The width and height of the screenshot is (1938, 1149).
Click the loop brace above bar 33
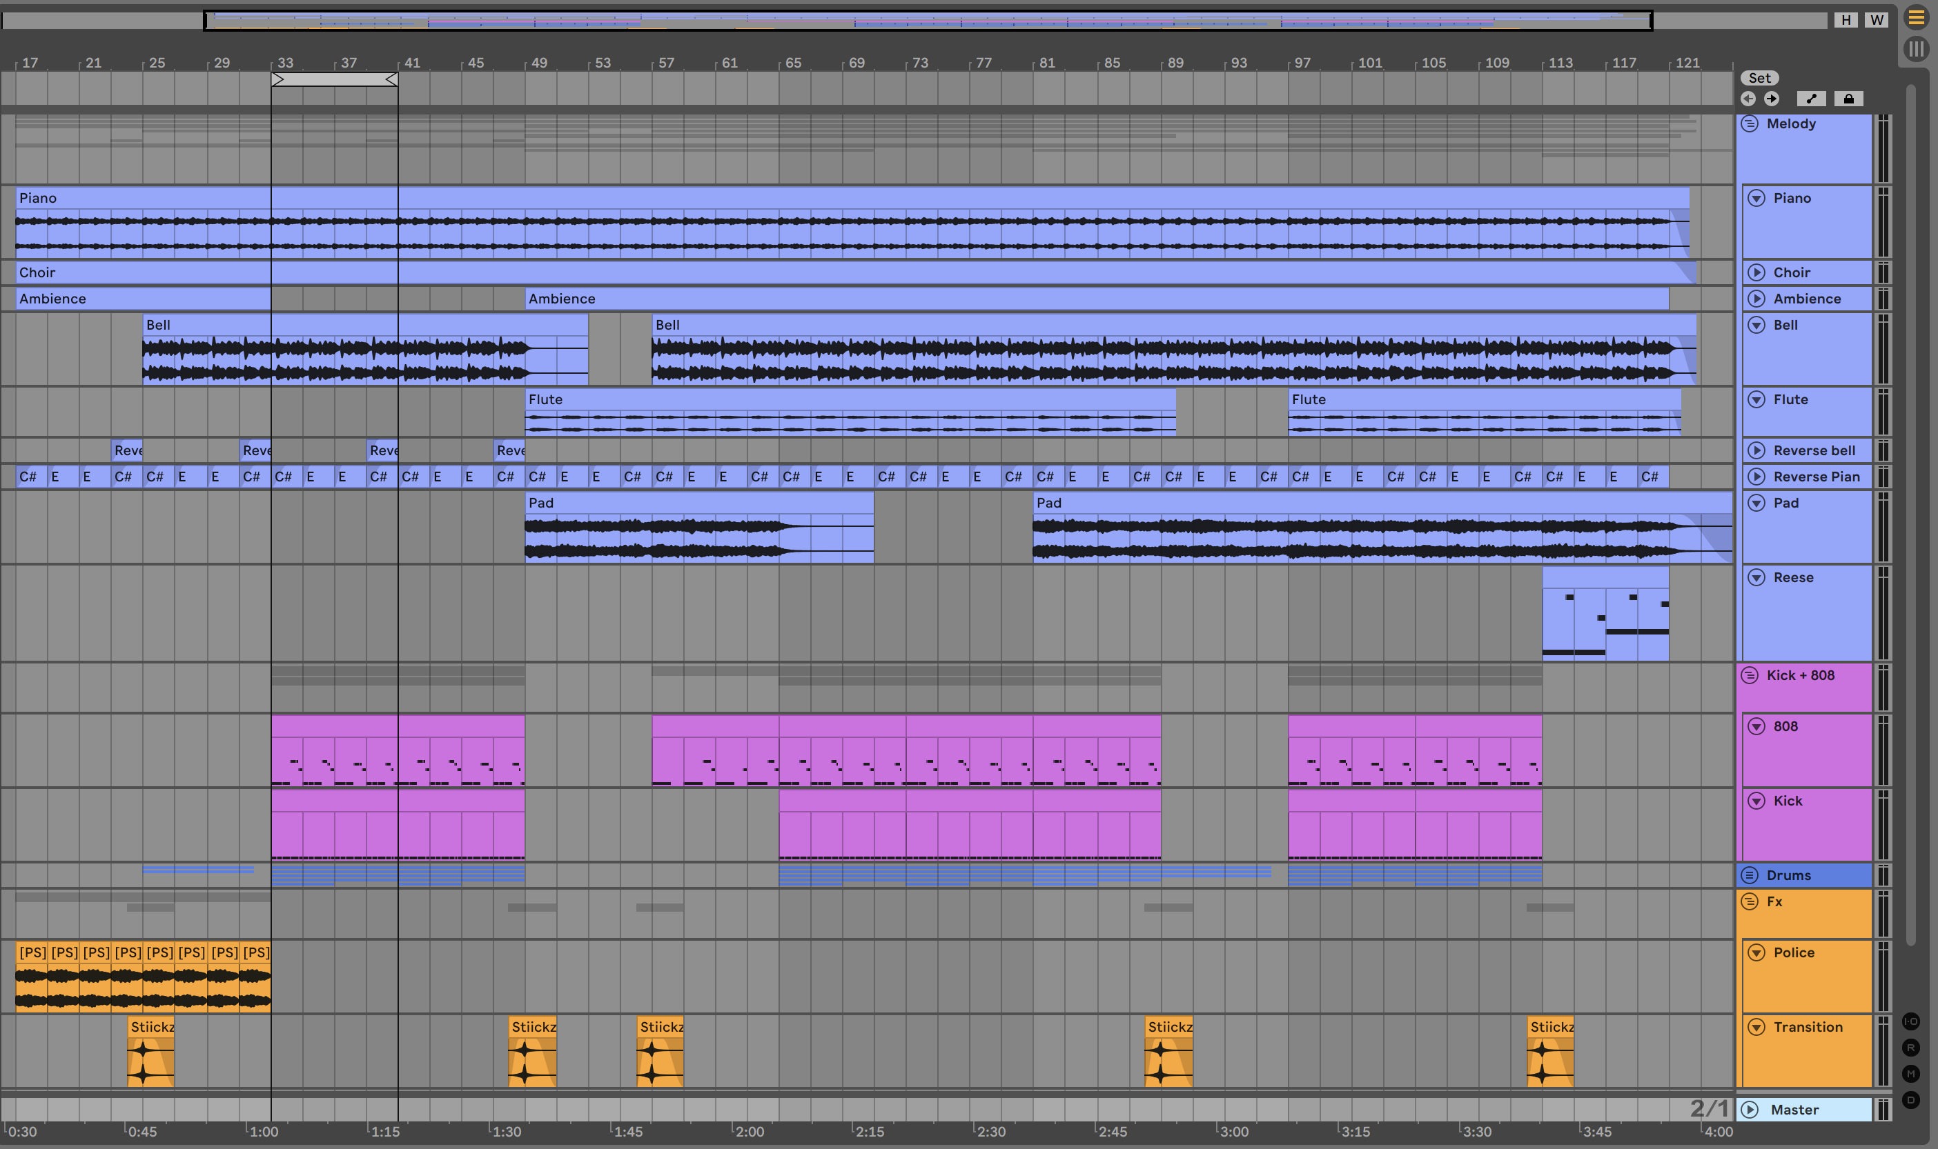(x=334, y=79)
